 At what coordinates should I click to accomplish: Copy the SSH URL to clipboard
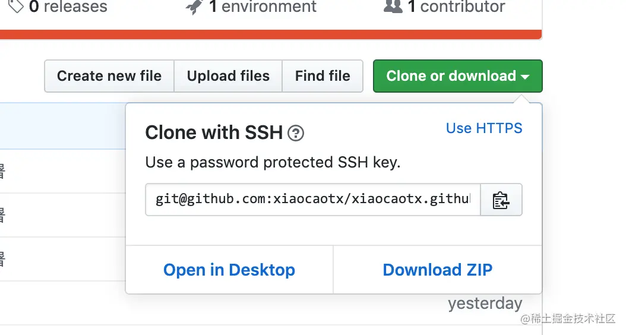(x=501, y=200)
